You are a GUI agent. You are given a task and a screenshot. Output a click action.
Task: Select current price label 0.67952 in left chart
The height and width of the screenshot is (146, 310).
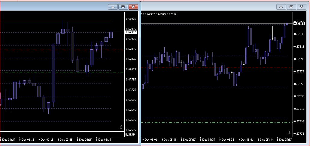coord(131,32)
